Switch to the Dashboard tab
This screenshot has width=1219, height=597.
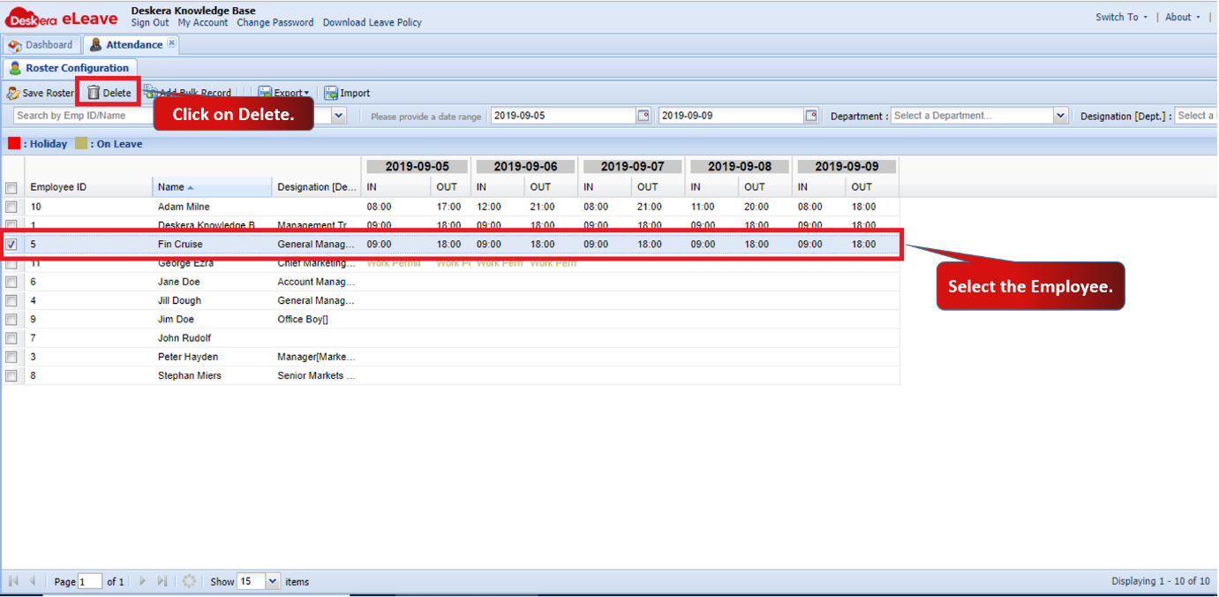click(41, 45)
